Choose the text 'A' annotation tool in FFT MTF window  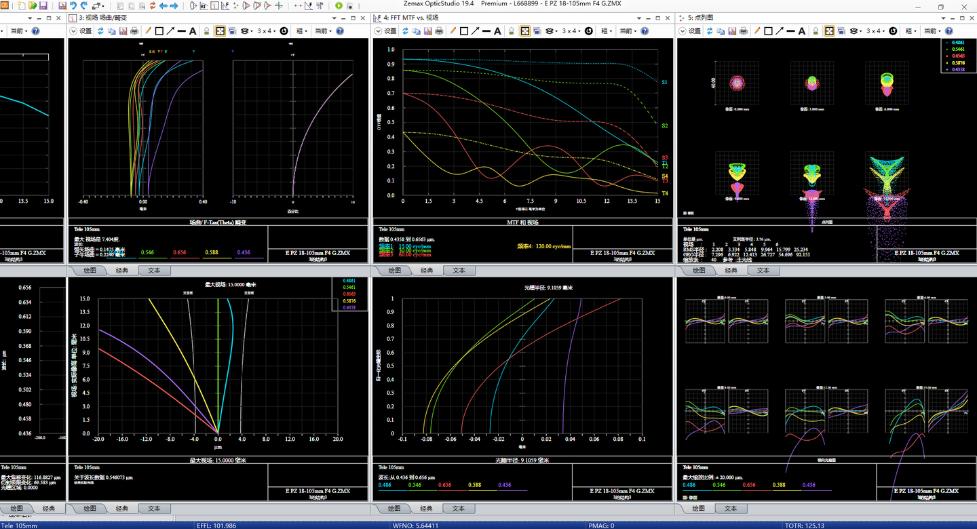point(497,31)
